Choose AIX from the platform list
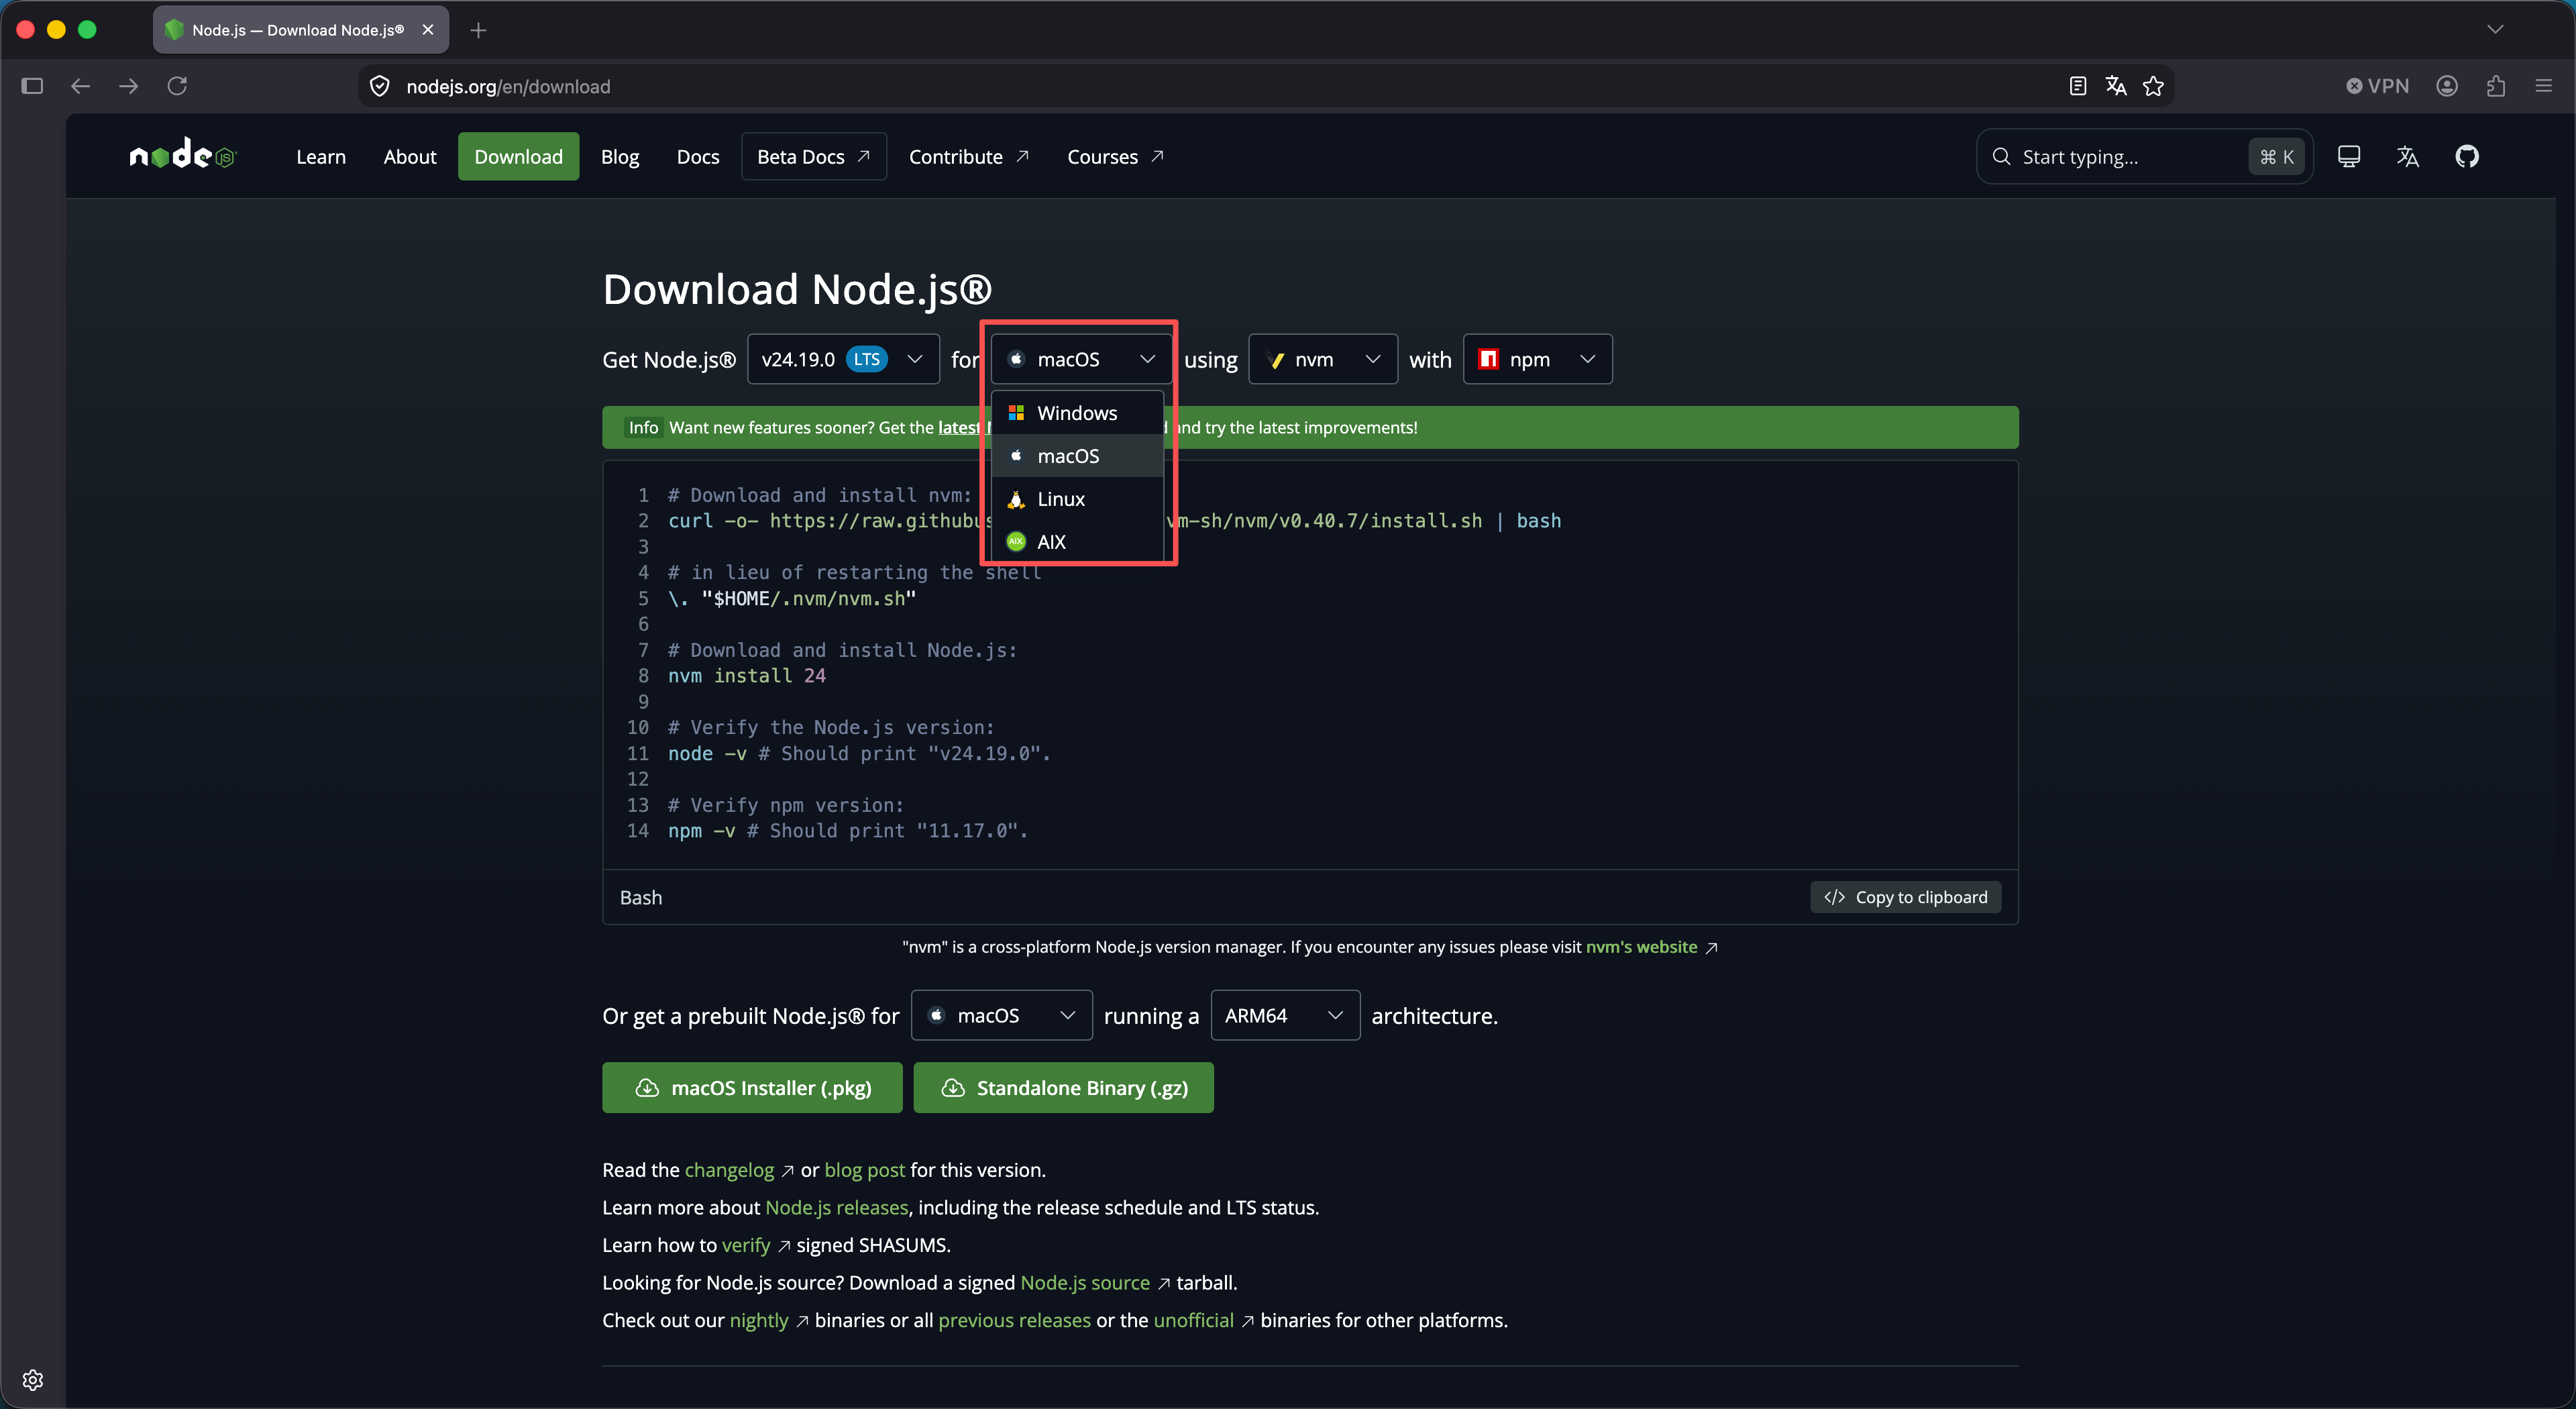Image resolution: width=2576 pixels, height=1409 pixels. [1077, 542]
